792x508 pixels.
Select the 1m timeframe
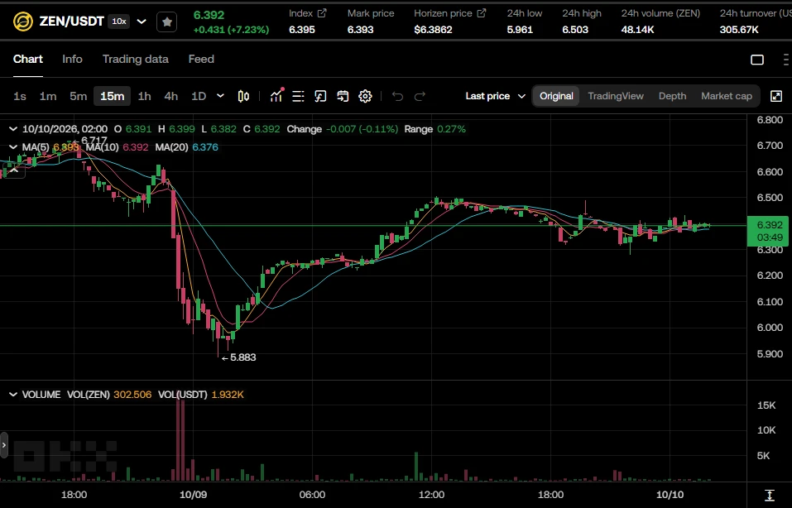pos(48,96)
